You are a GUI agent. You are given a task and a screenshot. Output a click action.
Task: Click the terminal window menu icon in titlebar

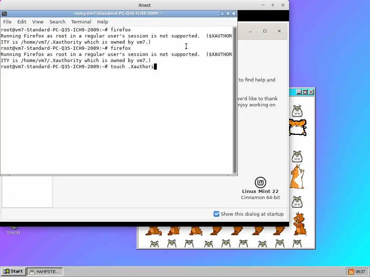(4, 14)
